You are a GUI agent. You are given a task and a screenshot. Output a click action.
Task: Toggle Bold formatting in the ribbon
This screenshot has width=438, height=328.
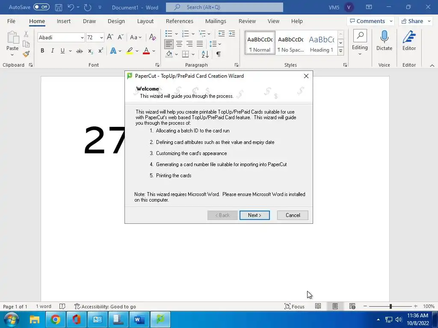pyautogui.click(x=42, y=50)
